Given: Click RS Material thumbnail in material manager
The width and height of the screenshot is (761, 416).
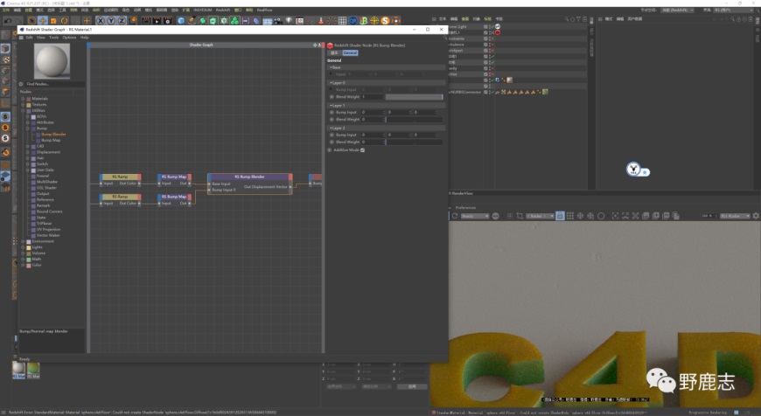Looking at the screenshot, I should (18, 370).
